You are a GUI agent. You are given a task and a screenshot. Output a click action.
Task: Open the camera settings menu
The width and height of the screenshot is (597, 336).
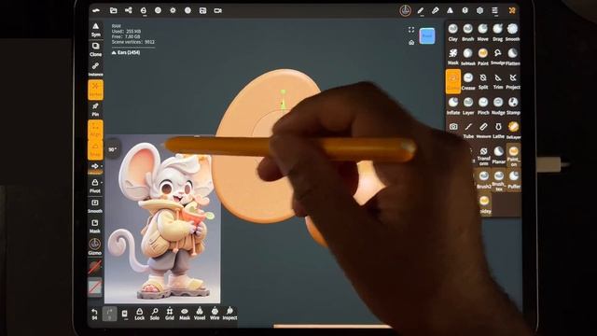click(217, 10)
